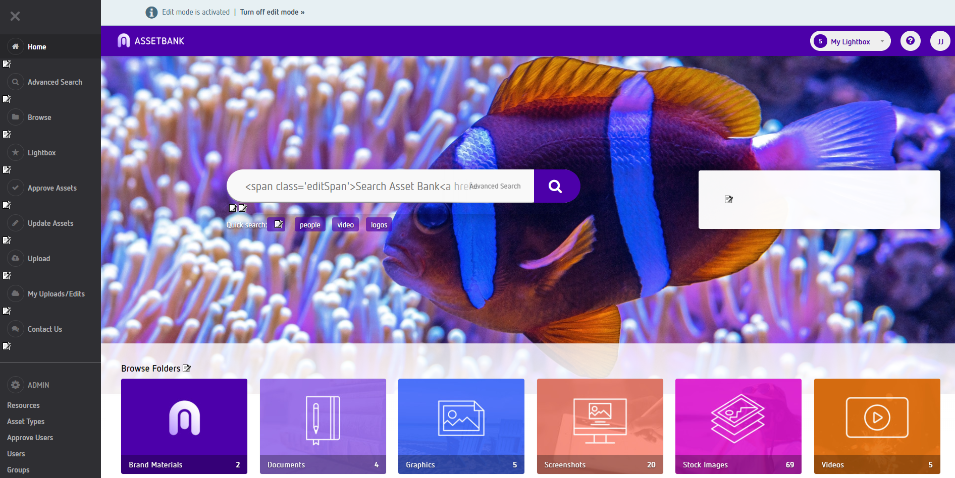Click the ADMIN heading label in the sidebar
The width and height of the screenshot is (955, 478).
[38, 385]
